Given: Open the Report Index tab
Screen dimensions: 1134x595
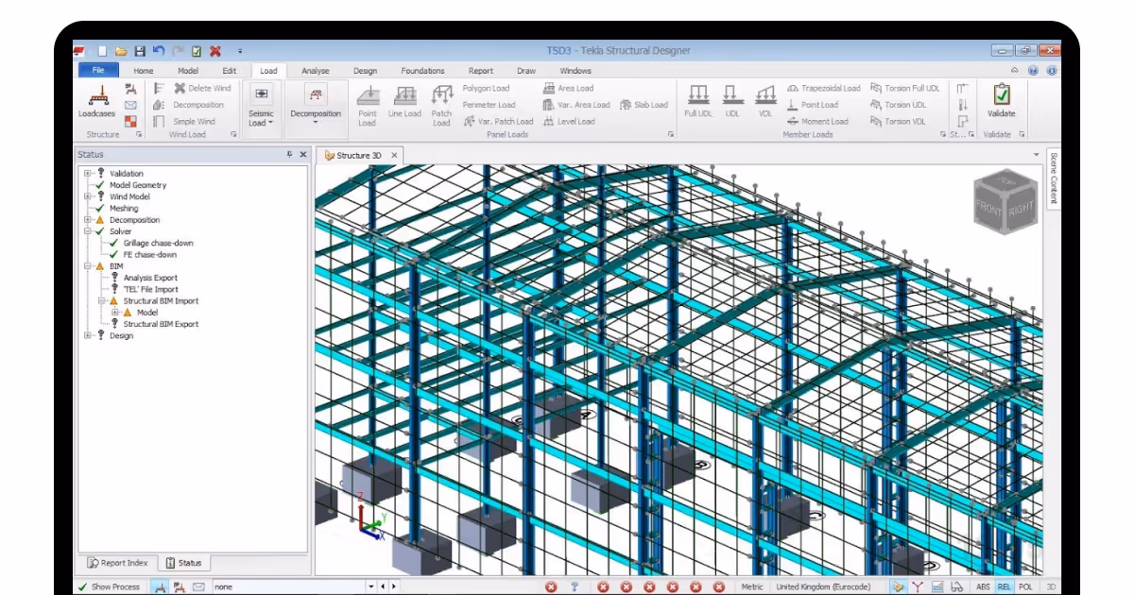Looking at the screenshot, I should point(118,563).
